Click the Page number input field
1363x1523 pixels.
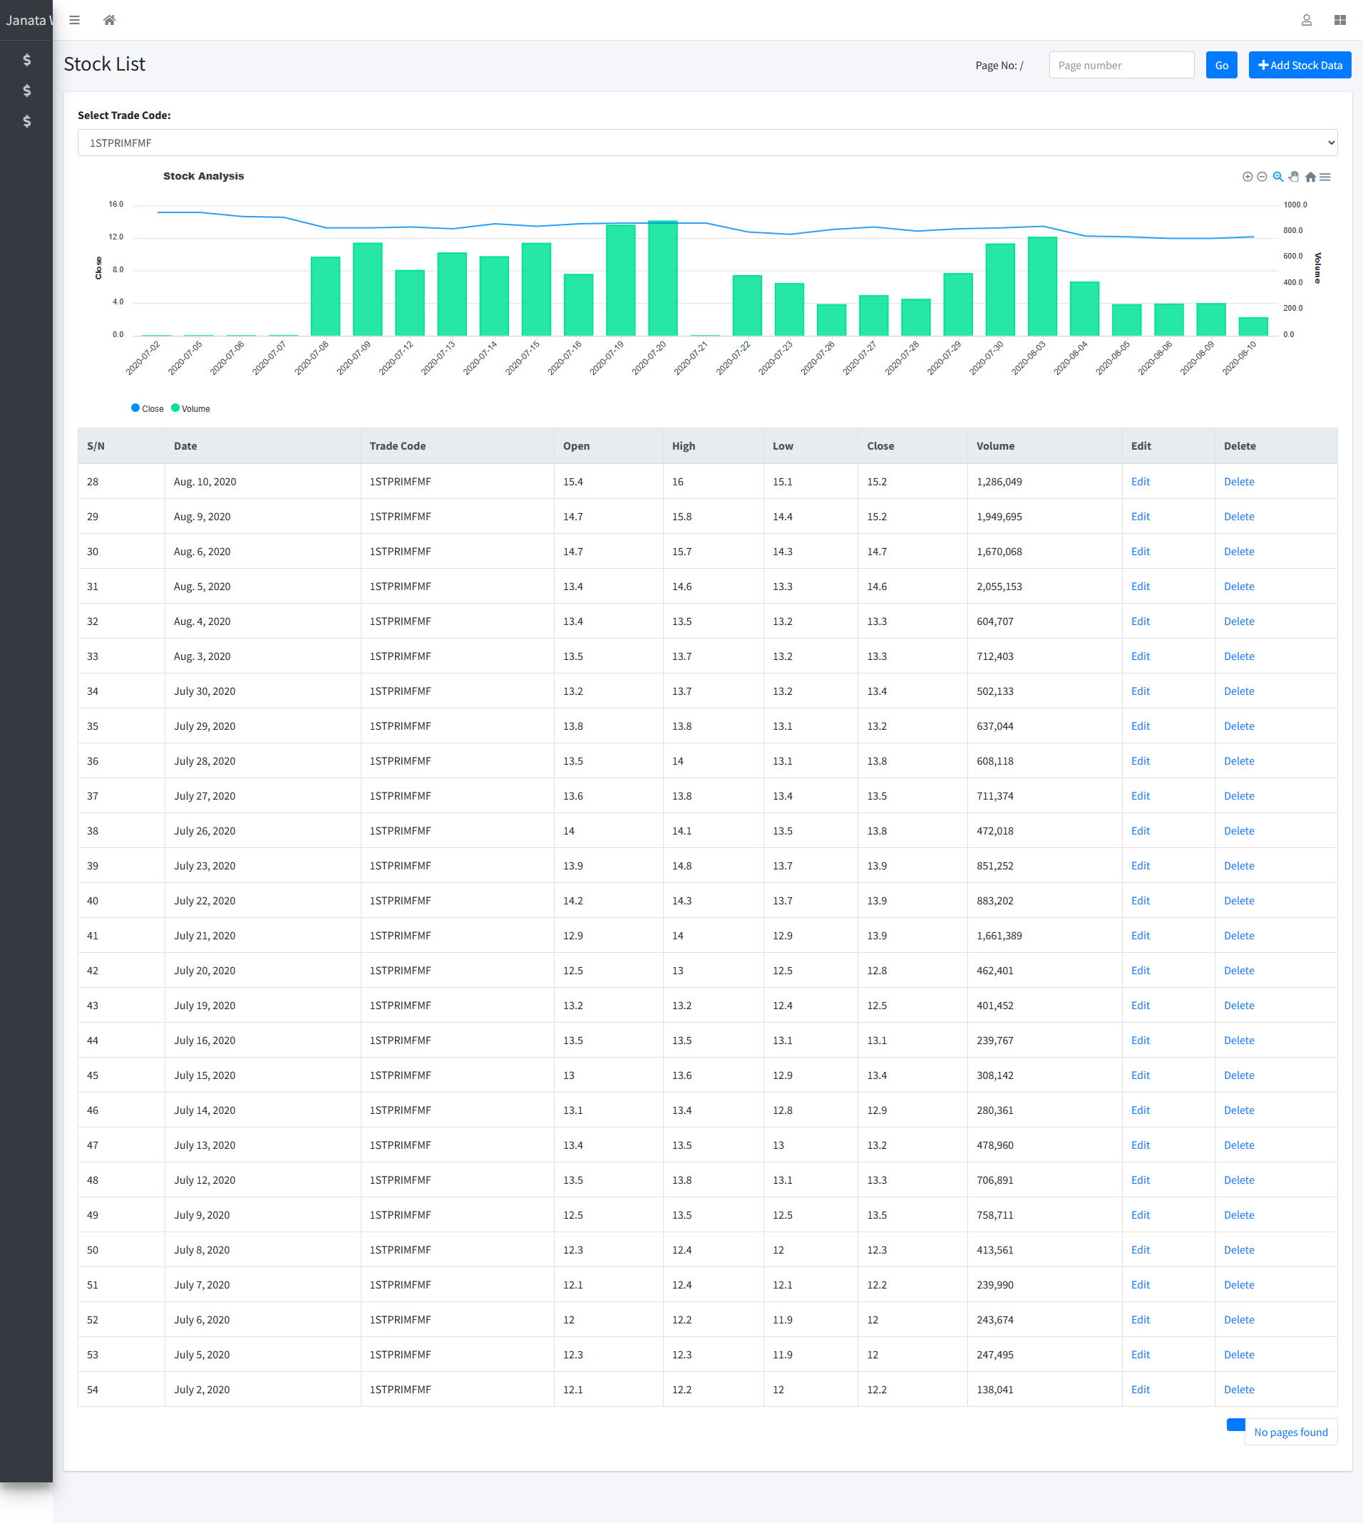click(1121, 64)
